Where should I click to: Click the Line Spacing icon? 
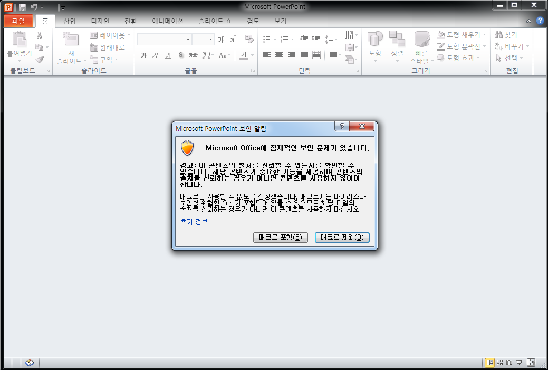pos(329,39)
